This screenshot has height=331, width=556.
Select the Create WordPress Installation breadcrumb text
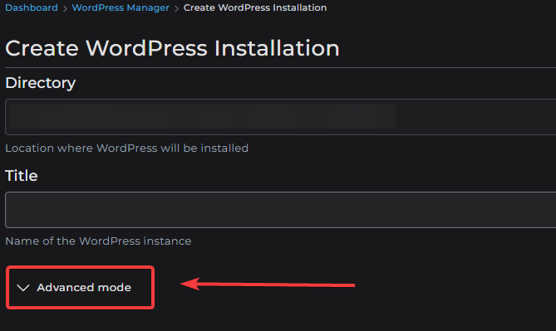coord(255,7)
